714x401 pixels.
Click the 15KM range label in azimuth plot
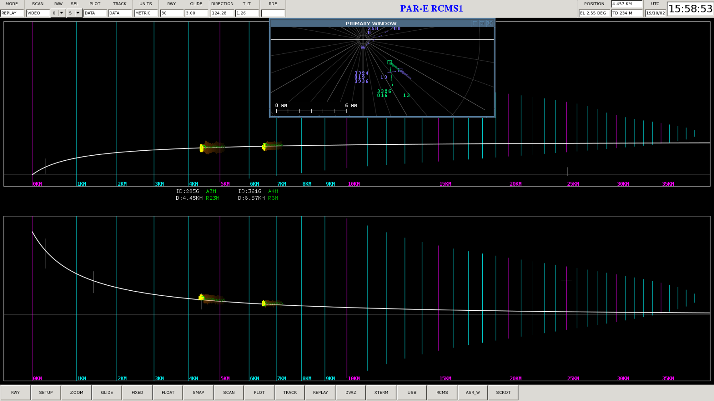pos(445,379)
